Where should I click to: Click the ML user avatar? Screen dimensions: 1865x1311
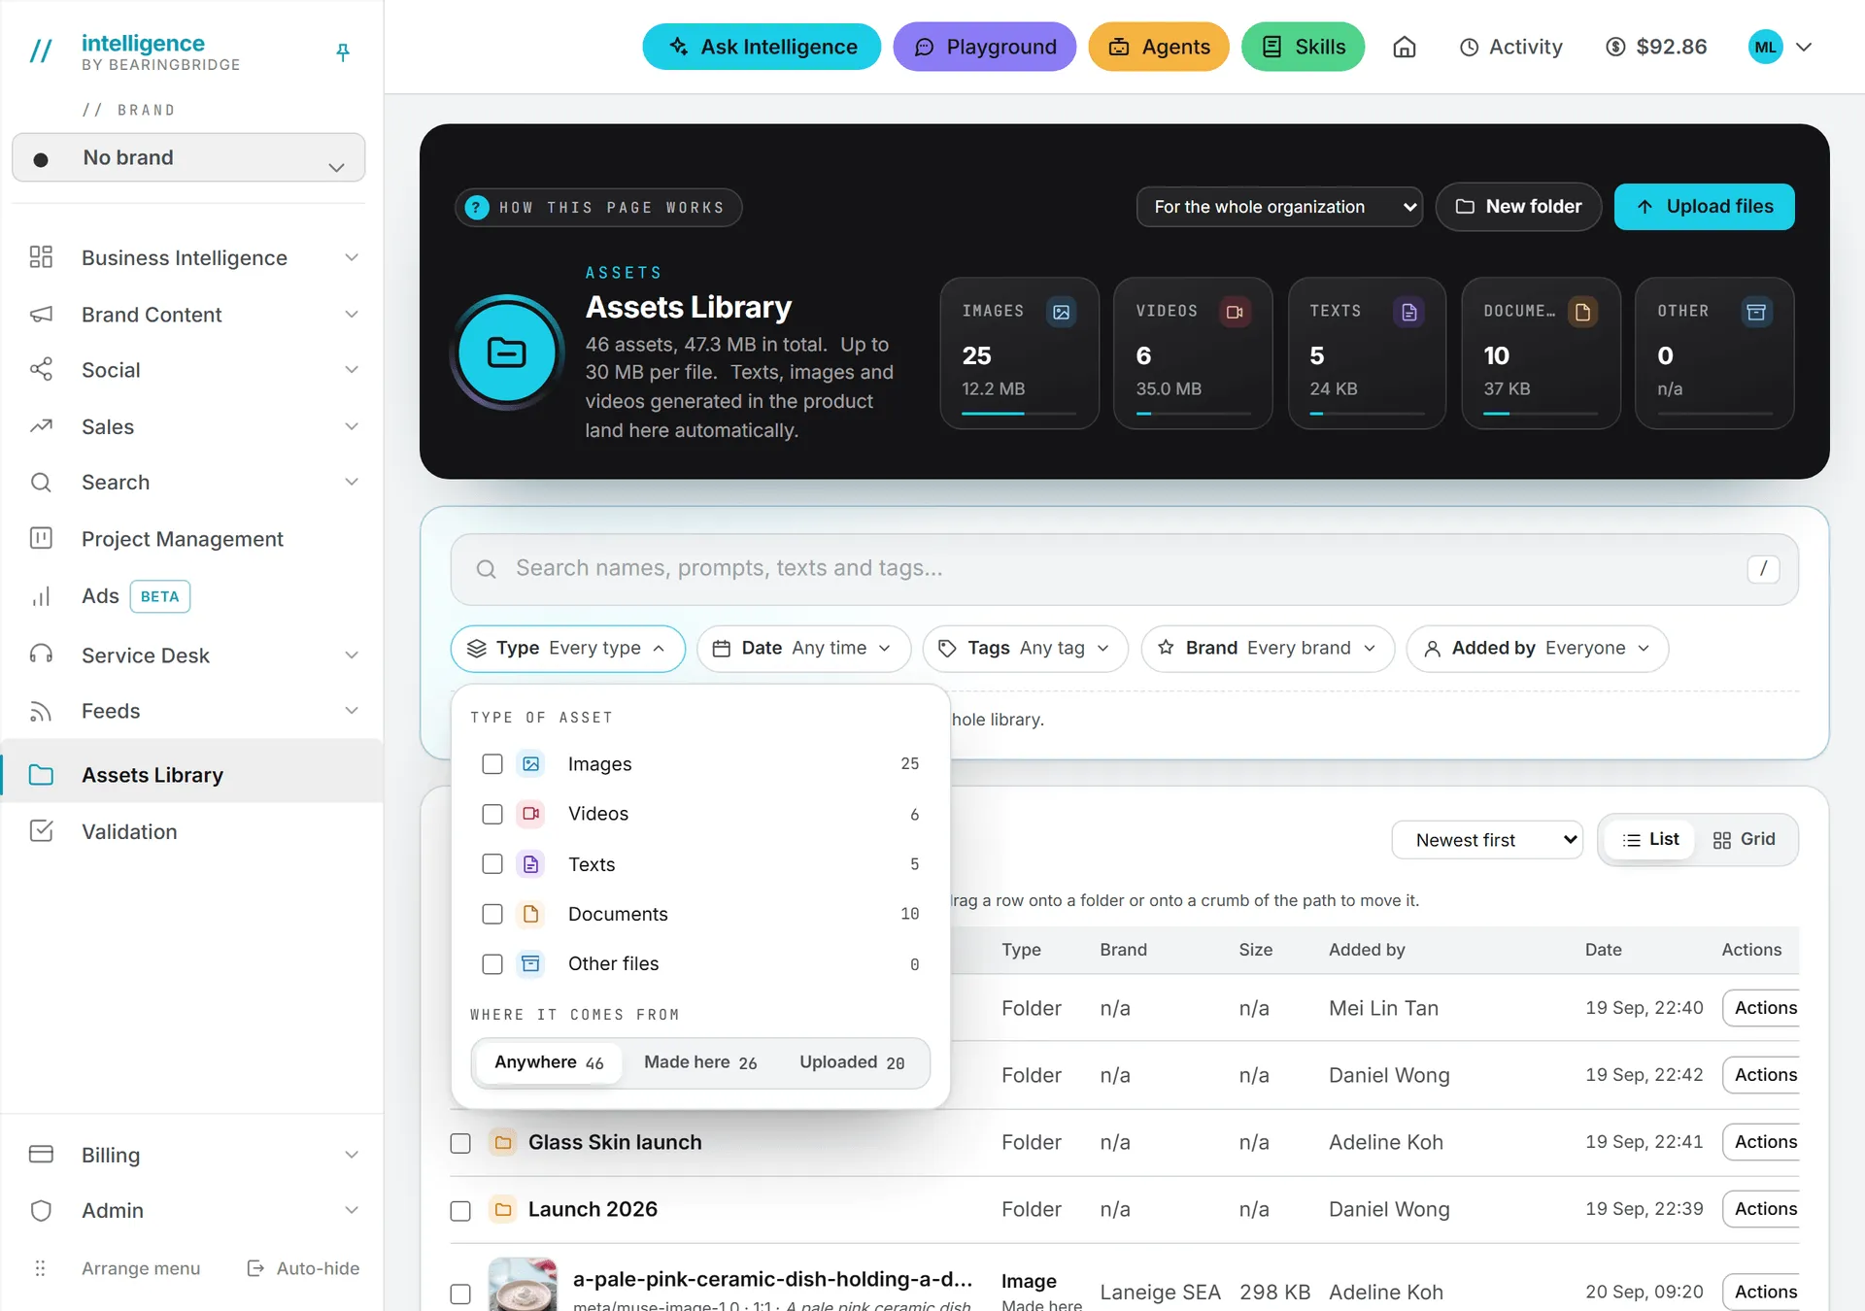pyautogui.click(x=1765, y=47)
